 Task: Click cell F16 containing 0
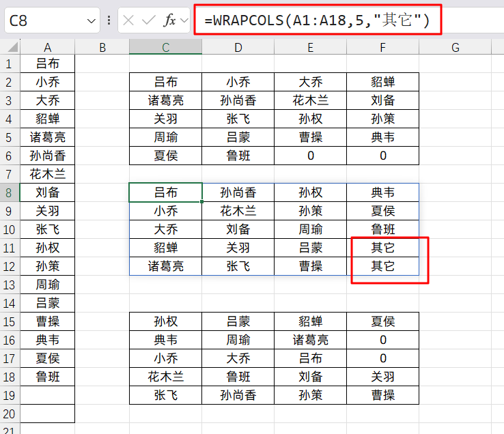click(x=382, y=341)
